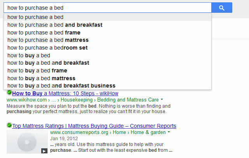
Task: Open the Consumer Reports video thumbnail
Action: pos(27,142)
